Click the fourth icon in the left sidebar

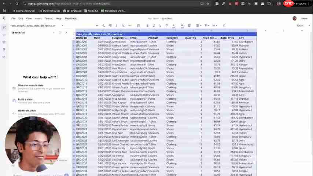coord(4,49)
